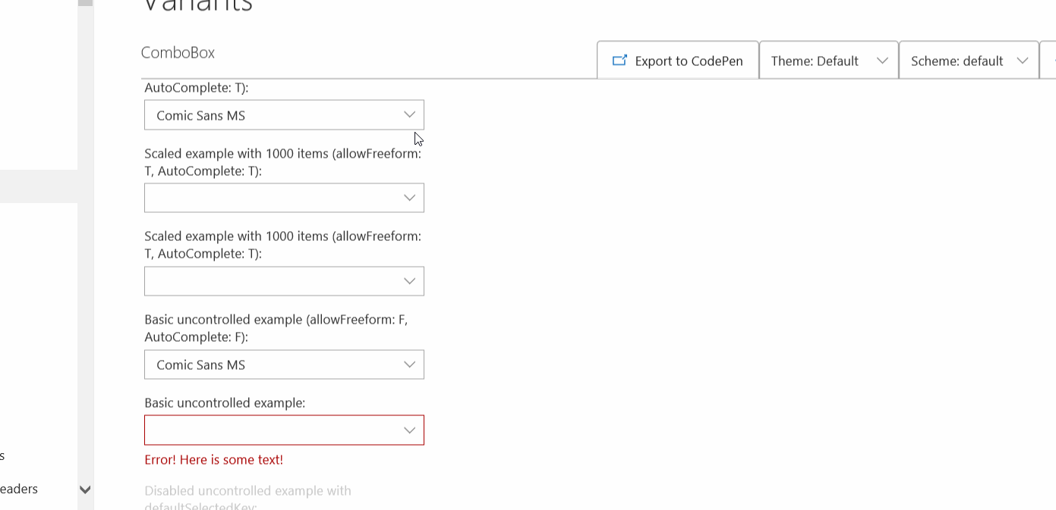This screenshot has width=1056, height=510.
Task: Open the Theme: Default dropdown
Action: [827, 60]
